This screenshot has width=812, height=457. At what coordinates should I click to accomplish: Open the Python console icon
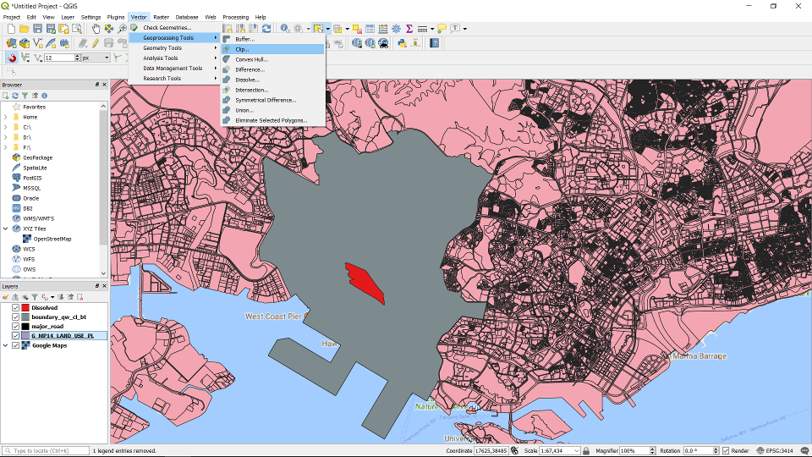click(x=402, y=43)
